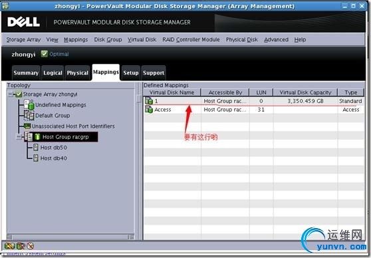
Task: Open the Help menu
Action: click(300, 39)
